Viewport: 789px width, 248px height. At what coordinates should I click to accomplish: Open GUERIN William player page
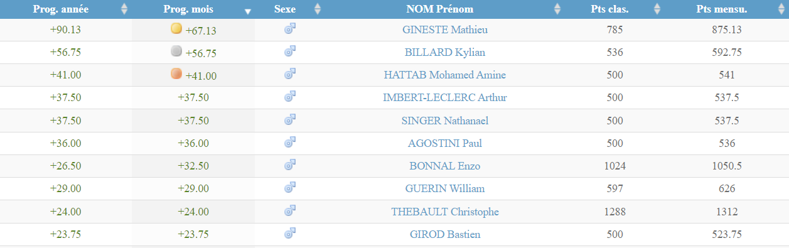[x=445, y=188]
